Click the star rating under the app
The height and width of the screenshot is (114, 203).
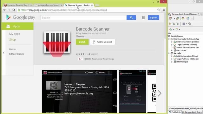click(x=81, y=54)
